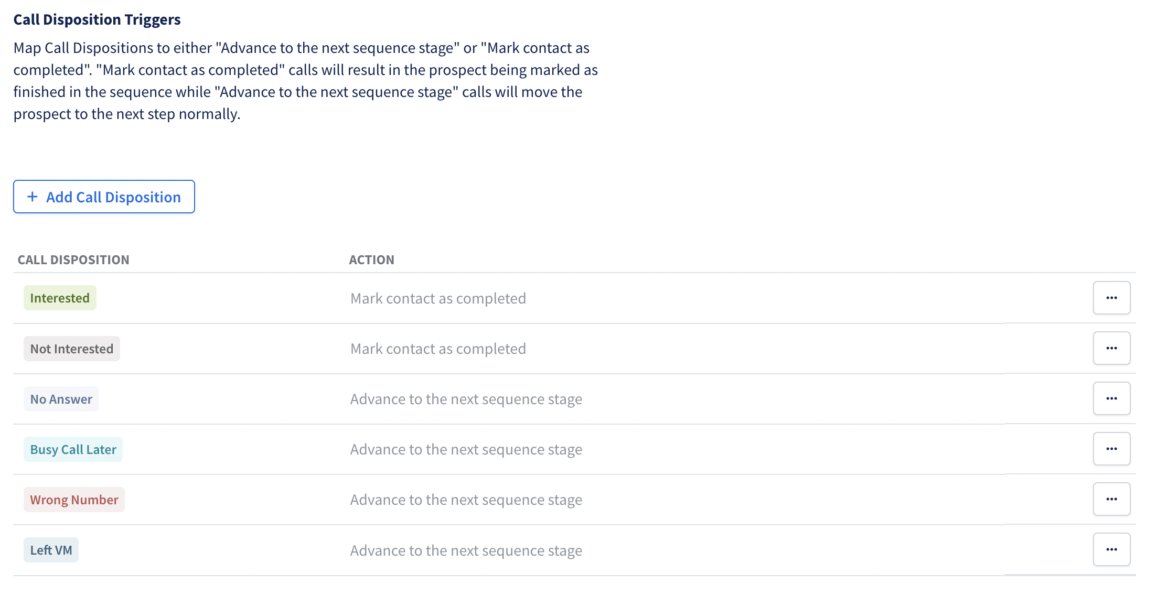Click the Call Disposition Triggers heading
1157x606 pixels.
click(97, 19)
